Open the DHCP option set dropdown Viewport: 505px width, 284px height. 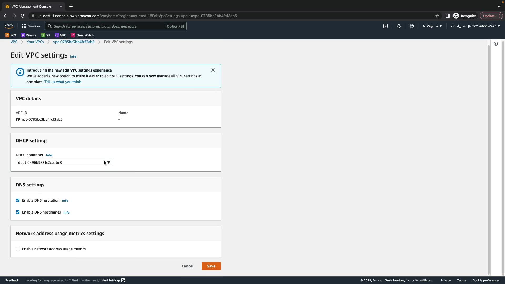pos(64,163)
